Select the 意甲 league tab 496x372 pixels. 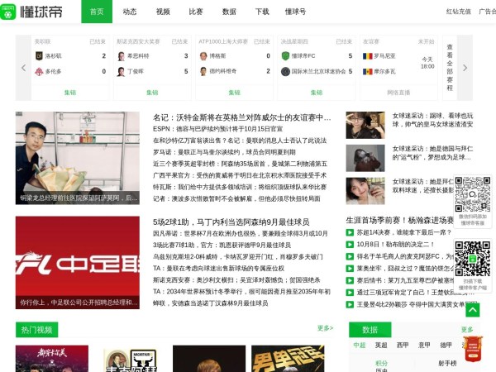(x=424, y=345)
